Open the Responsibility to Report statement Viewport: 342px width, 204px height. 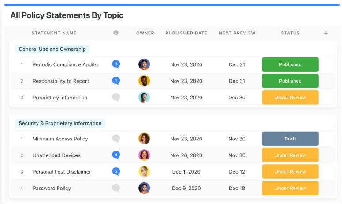[x=61, y=81]
